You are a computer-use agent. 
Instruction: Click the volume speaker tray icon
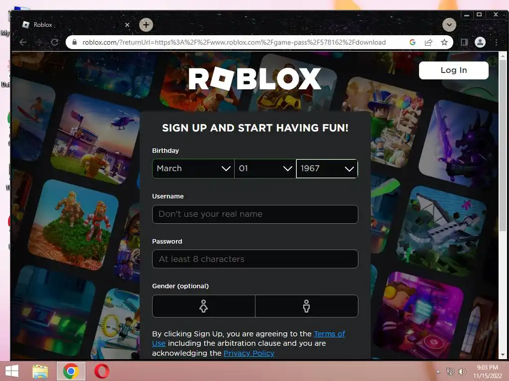pos(462,372)
